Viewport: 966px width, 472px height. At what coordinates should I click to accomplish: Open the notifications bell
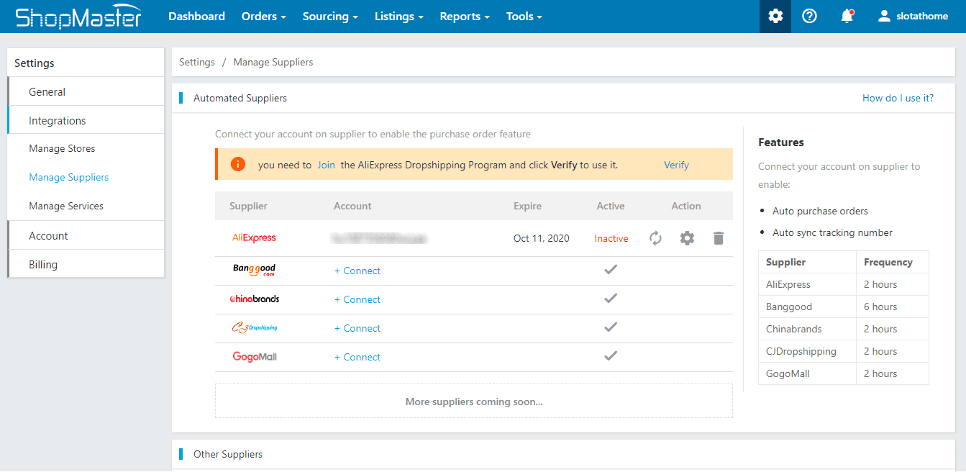coord(847,16)
